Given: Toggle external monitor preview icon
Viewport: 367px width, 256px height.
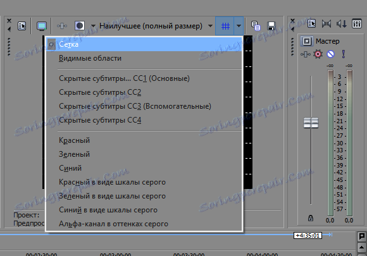Looking at the screenshot, I should 42,26.
